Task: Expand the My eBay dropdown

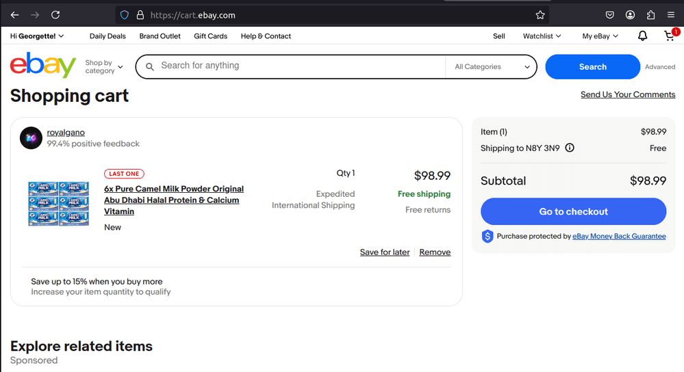Action: 600,36
